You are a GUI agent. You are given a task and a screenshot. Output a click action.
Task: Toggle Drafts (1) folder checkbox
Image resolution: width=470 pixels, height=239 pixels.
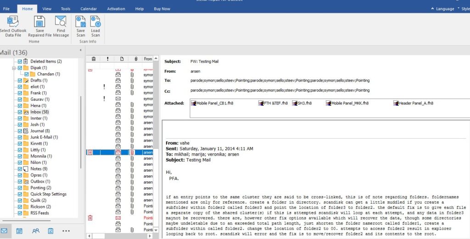click(x=20, y=81)
